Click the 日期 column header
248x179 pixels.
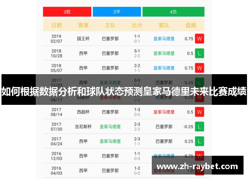pyautogui.click(x=57, y=25)
